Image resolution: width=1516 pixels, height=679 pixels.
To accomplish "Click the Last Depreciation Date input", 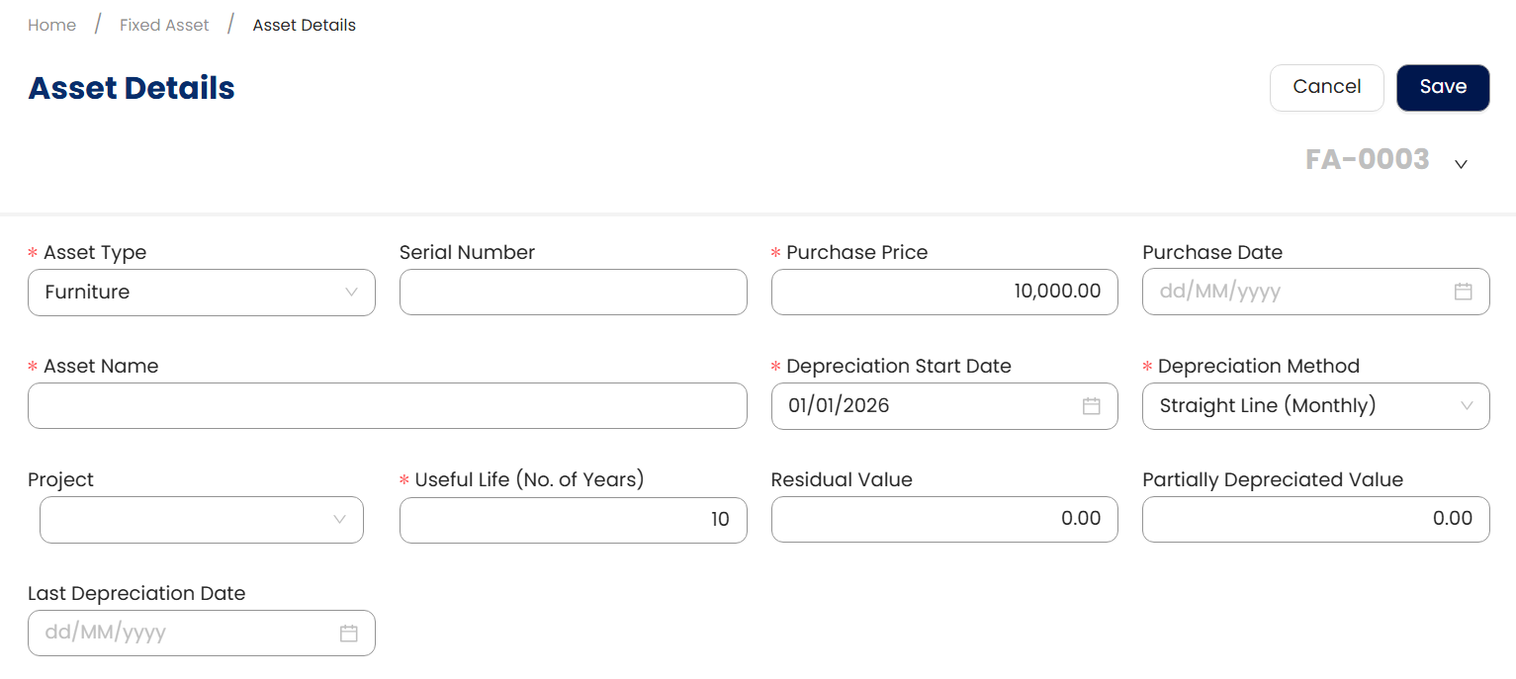I will tap(183, 634).
